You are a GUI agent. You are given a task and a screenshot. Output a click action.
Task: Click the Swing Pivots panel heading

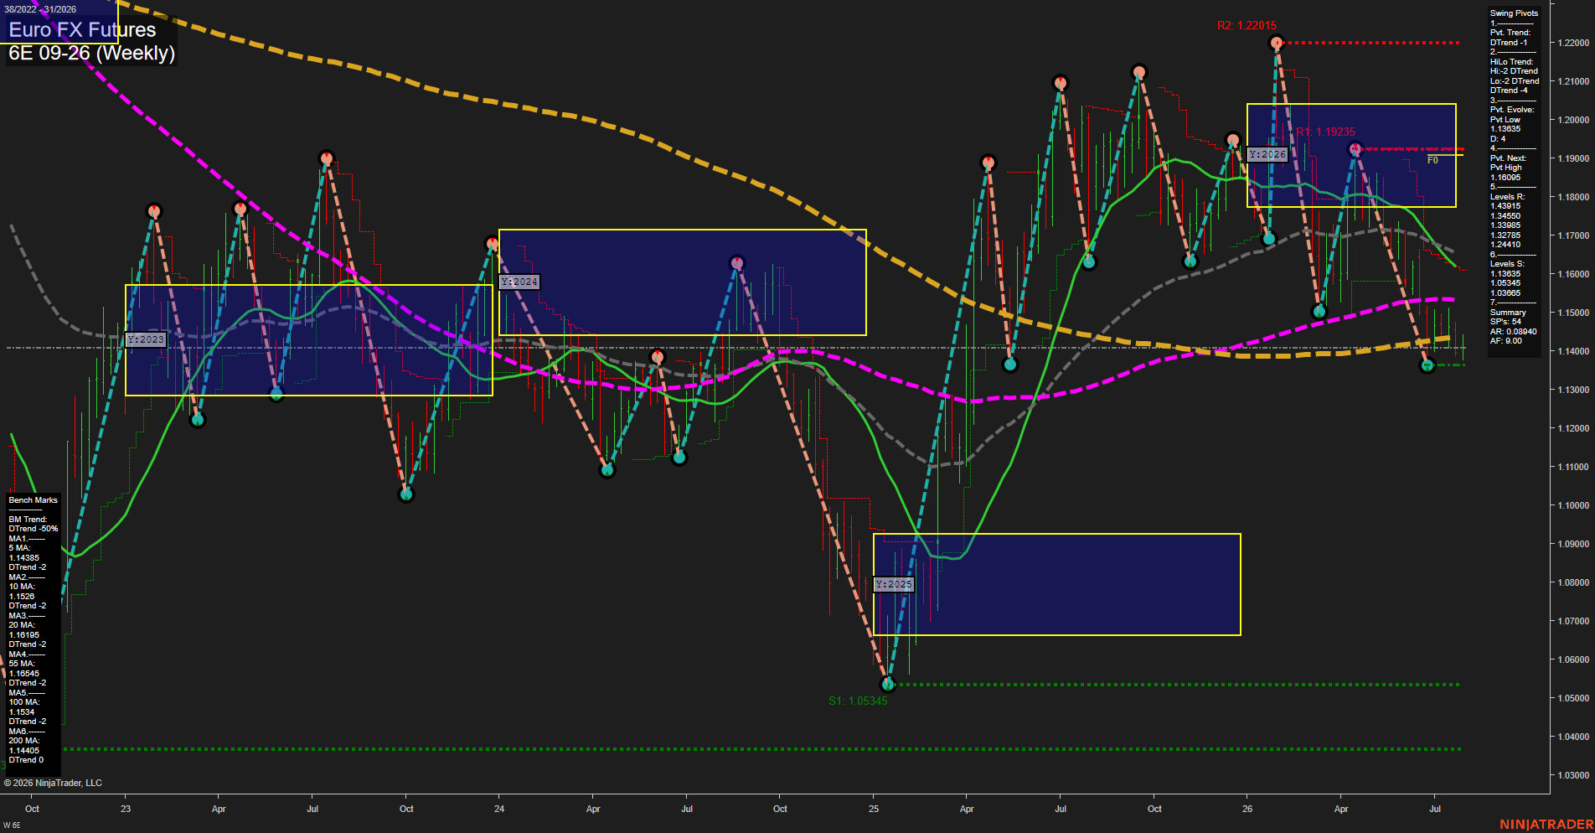1514,13
